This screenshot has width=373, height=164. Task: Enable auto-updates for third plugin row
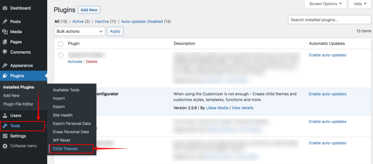pos(327,122)
